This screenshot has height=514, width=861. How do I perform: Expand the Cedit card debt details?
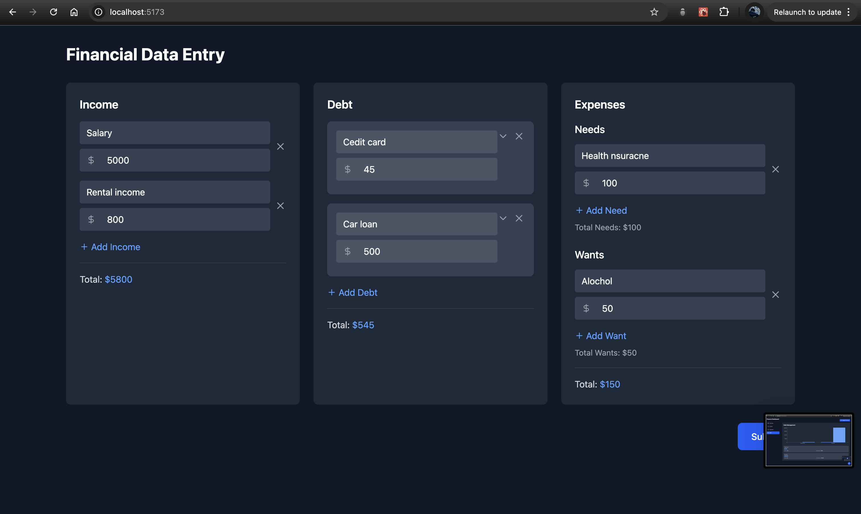pyautogui.click(x=503, y=136)
